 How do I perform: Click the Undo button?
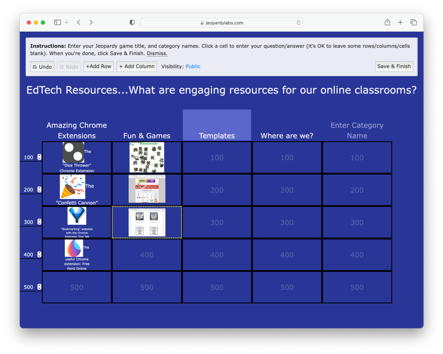point(42,67)
